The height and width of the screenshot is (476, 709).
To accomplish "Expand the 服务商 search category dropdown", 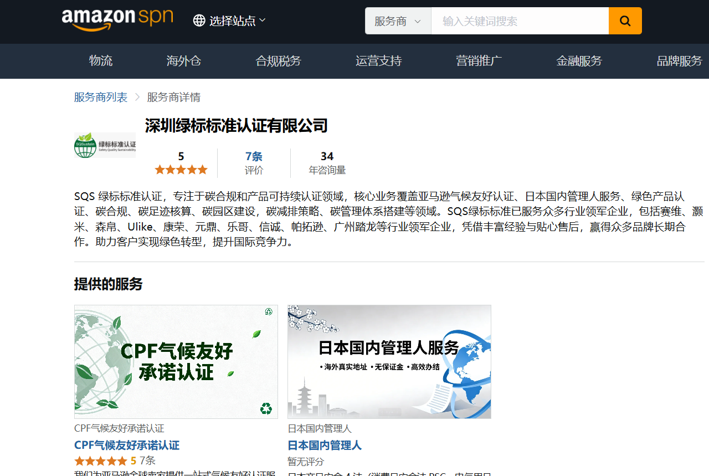I will click(398, 21).
